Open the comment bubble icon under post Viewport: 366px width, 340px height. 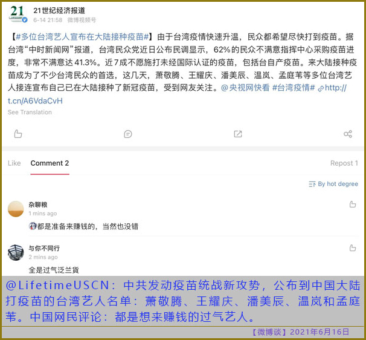128,134
